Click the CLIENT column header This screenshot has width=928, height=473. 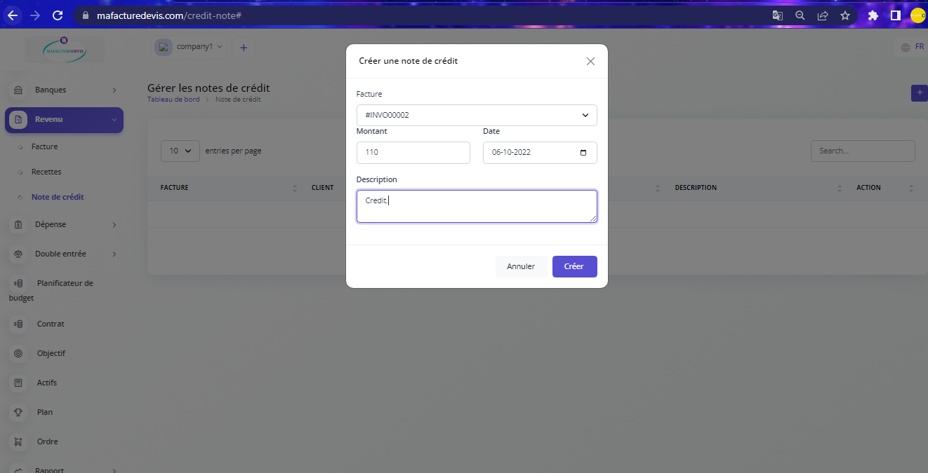(322, 188)
